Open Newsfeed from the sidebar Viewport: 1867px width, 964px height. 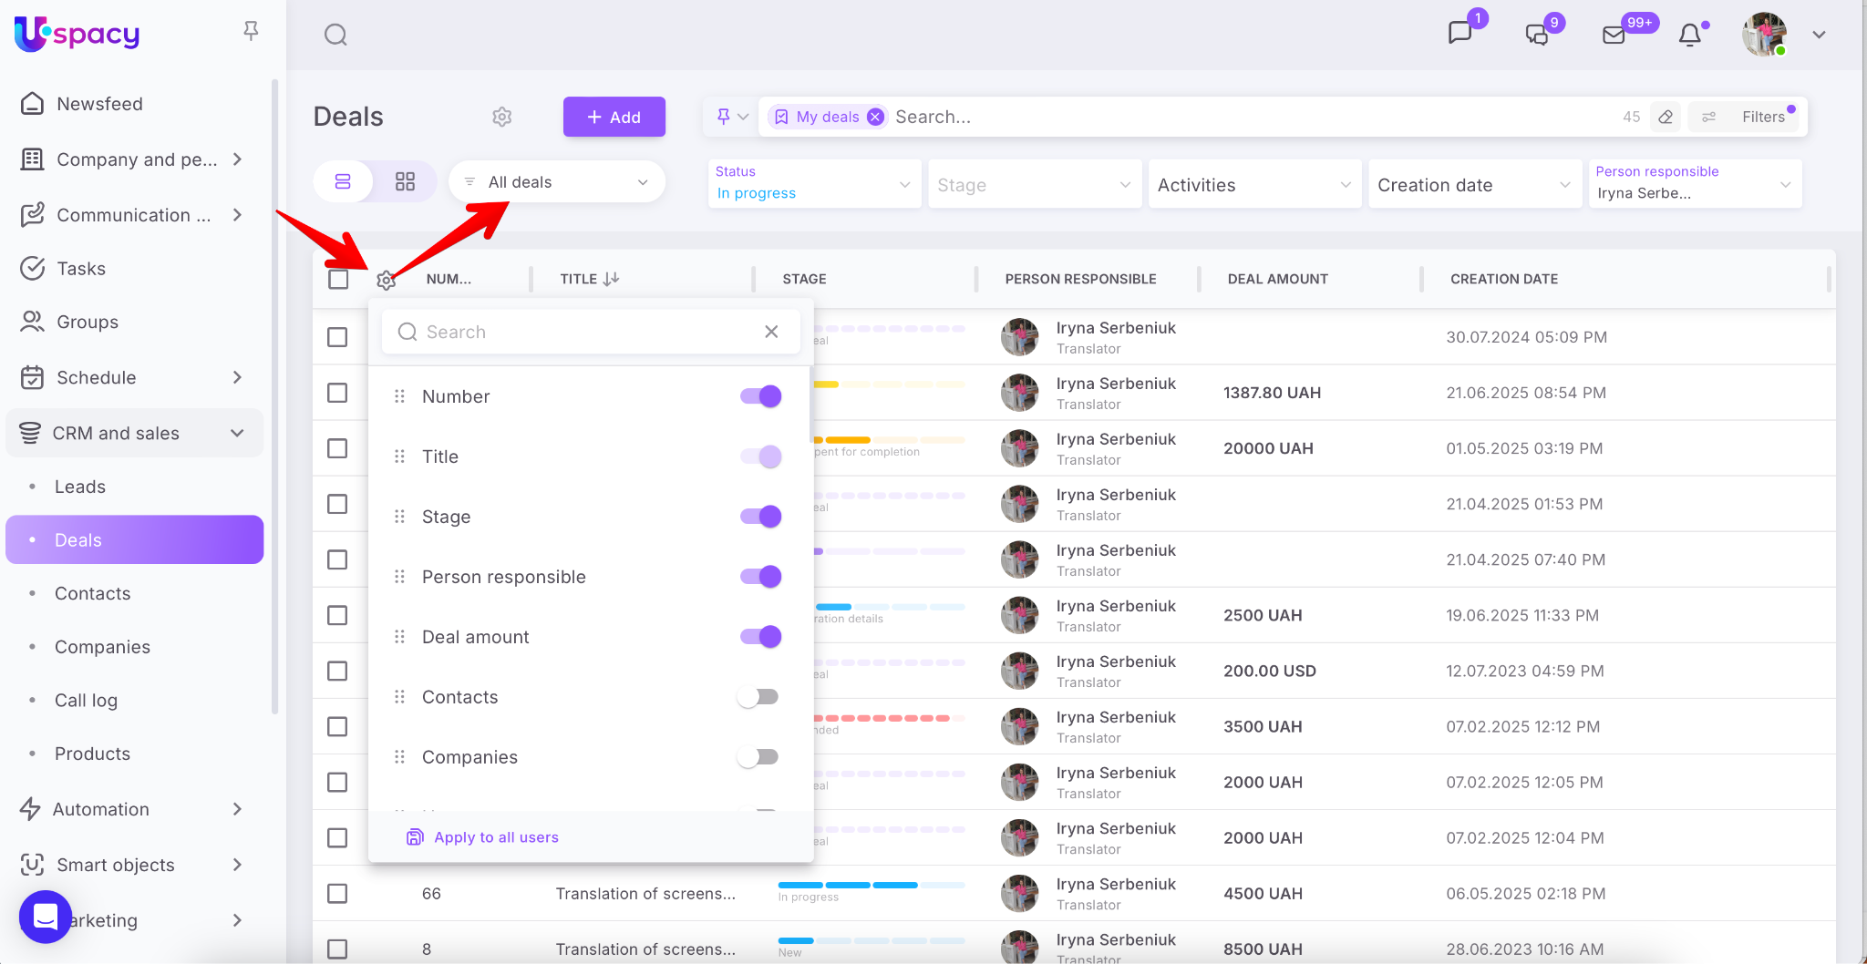[99, 104]
